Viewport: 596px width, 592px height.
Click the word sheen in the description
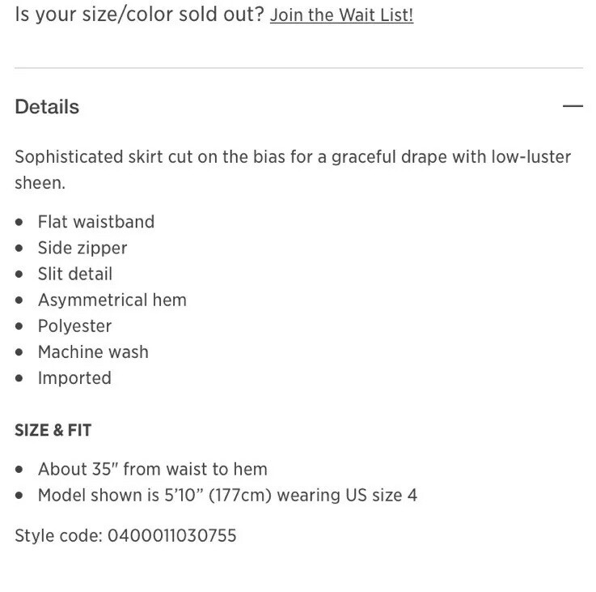pos(40,183)
